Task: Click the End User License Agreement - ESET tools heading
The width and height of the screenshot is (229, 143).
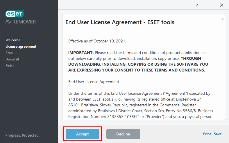Action: [120, 22]
